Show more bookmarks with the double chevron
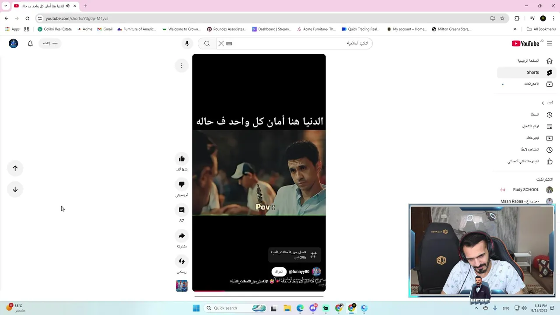Screen dimensions: 560x315 point(515,29)
